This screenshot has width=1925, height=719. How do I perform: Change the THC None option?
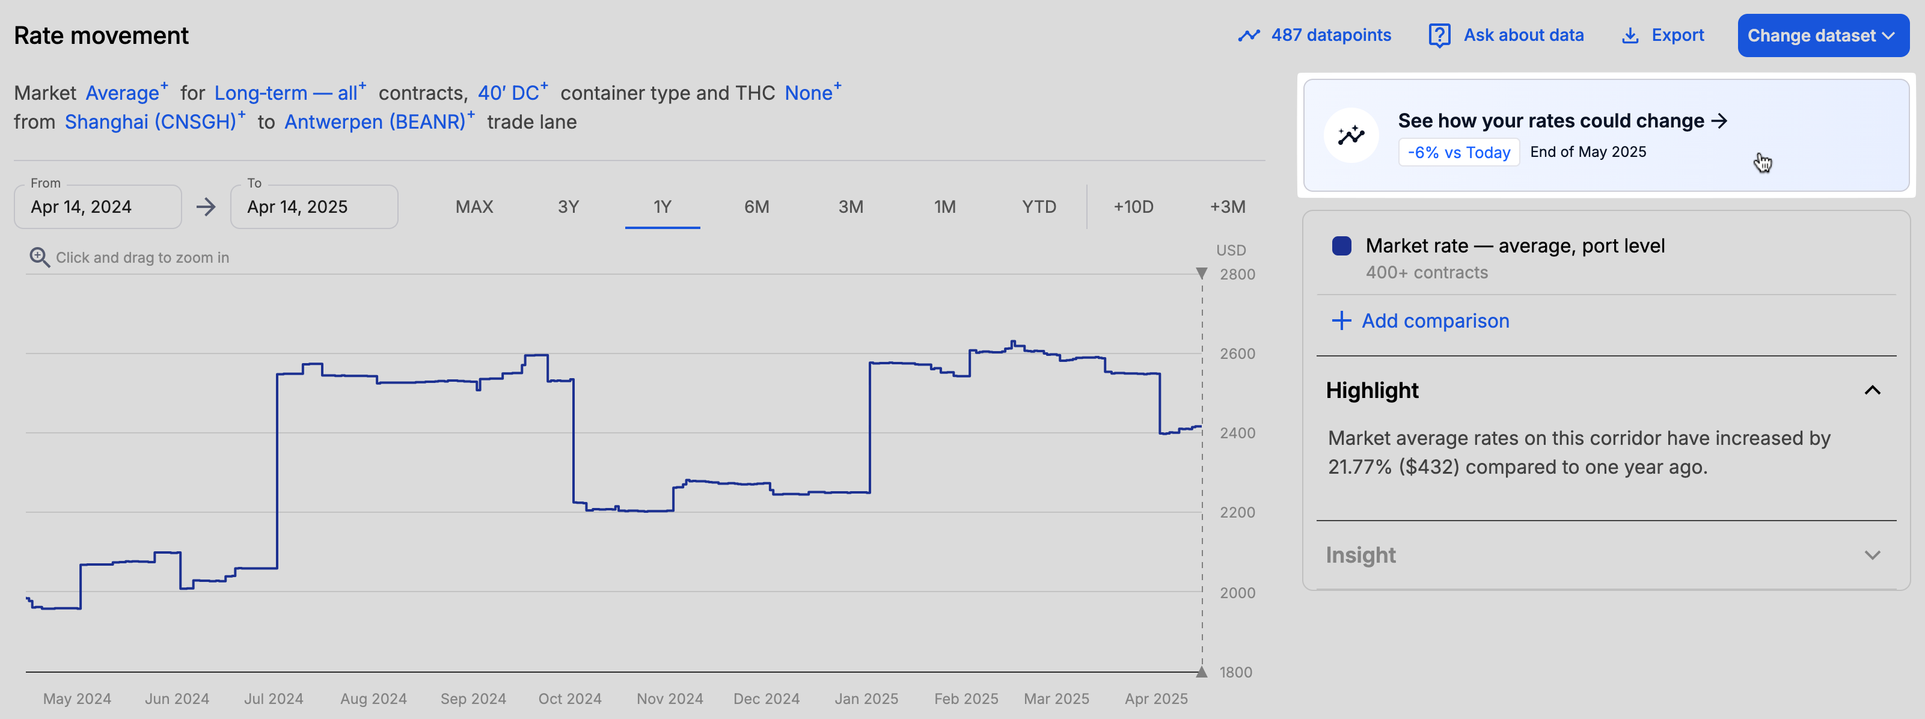click(x=813, y=92)
